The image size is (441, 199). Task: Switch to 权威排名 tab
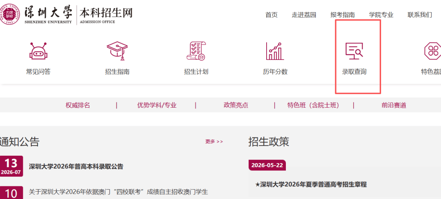(78, 105)
